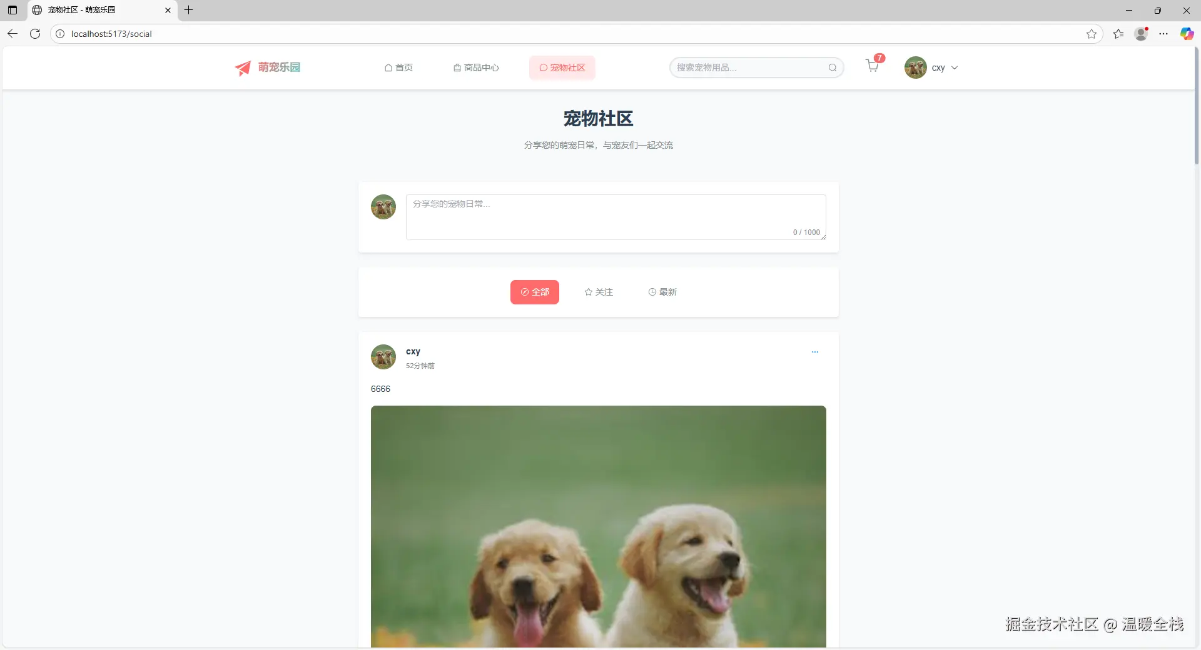This screenshot has height=650, width=1201.
Task: Switch to the 最新 filter tab
Action: 662,292
